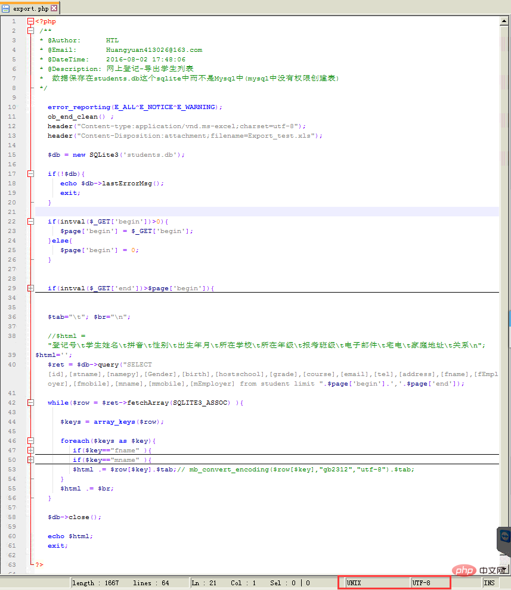Collapse the if intval begin block on line 22
This screenshot has height=590, width=511.
[31, 222]
